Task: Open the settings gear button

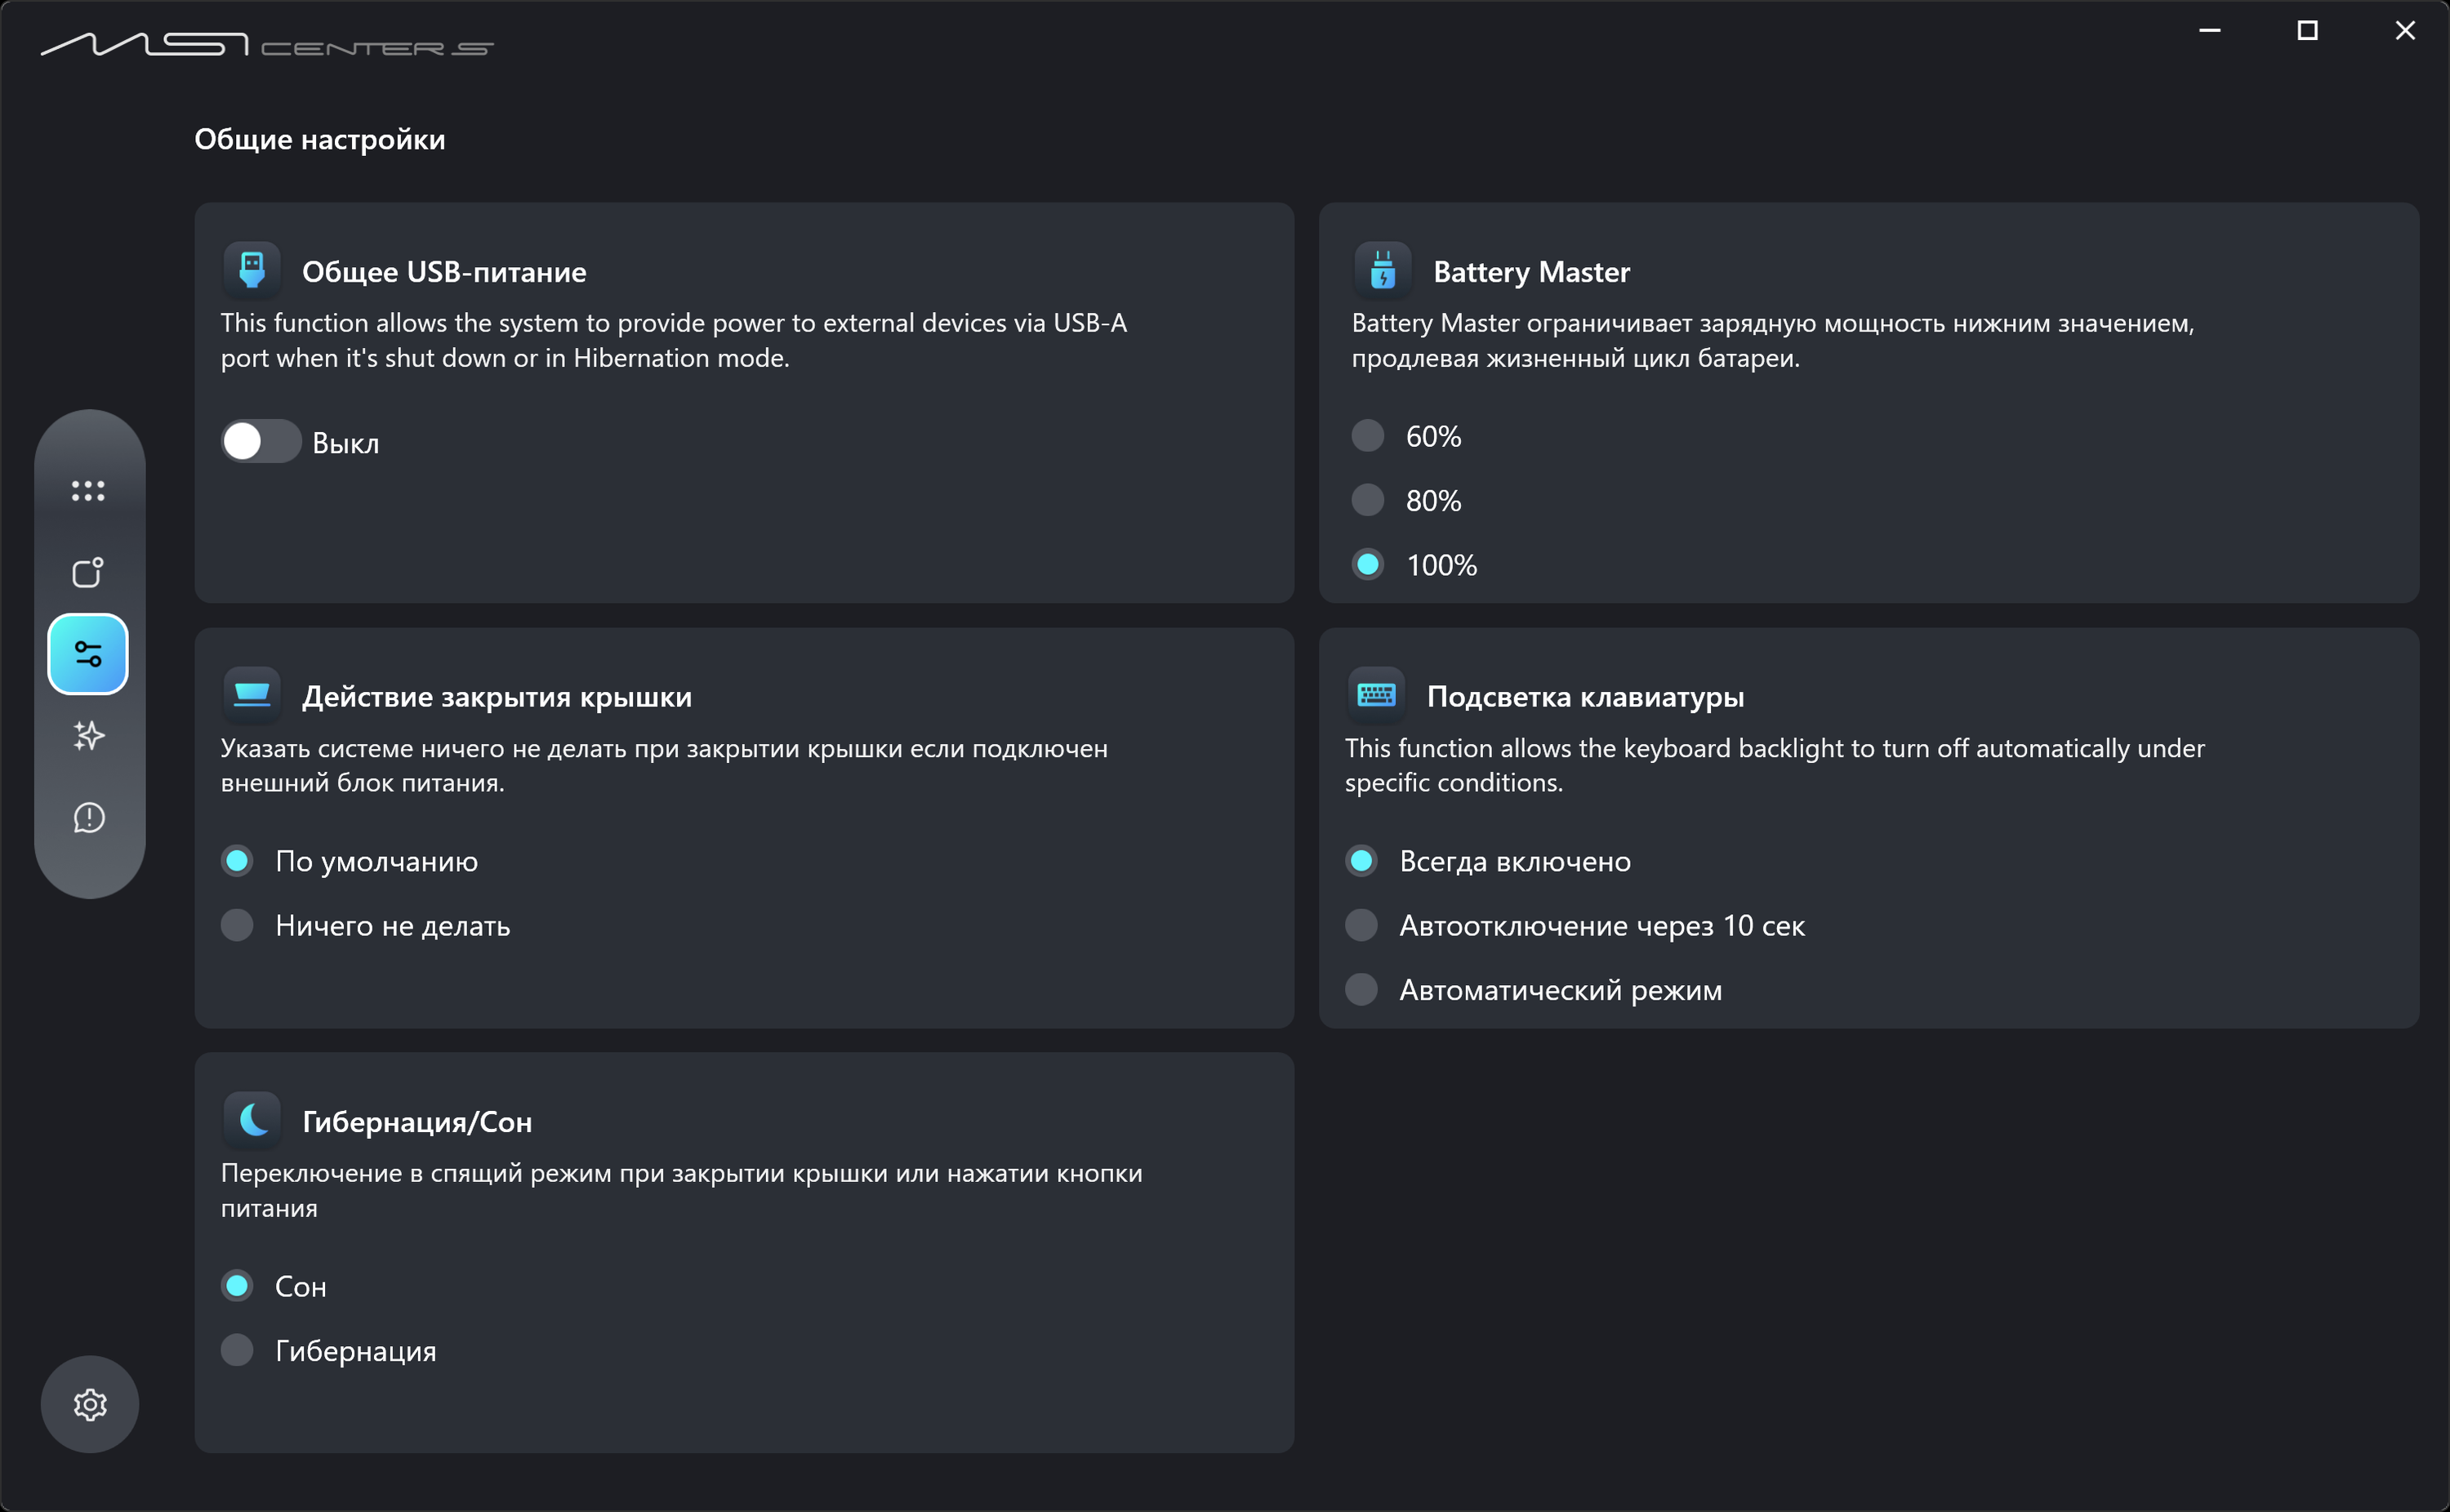Action: 90,1404
